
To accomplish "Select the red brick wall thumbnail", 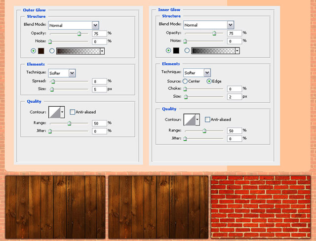I will pos(261,207).
